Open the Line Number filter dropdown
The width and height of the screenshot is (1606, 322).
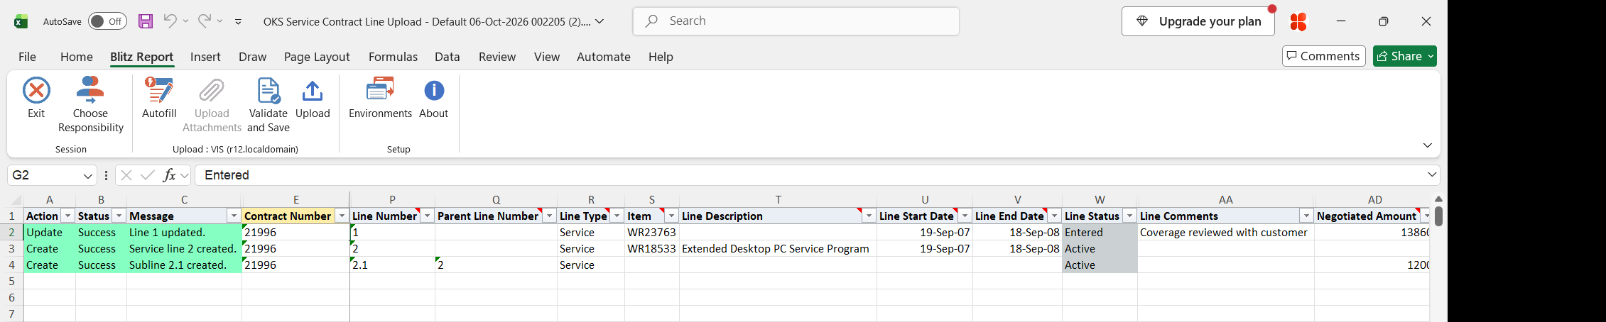click(427, 216)
